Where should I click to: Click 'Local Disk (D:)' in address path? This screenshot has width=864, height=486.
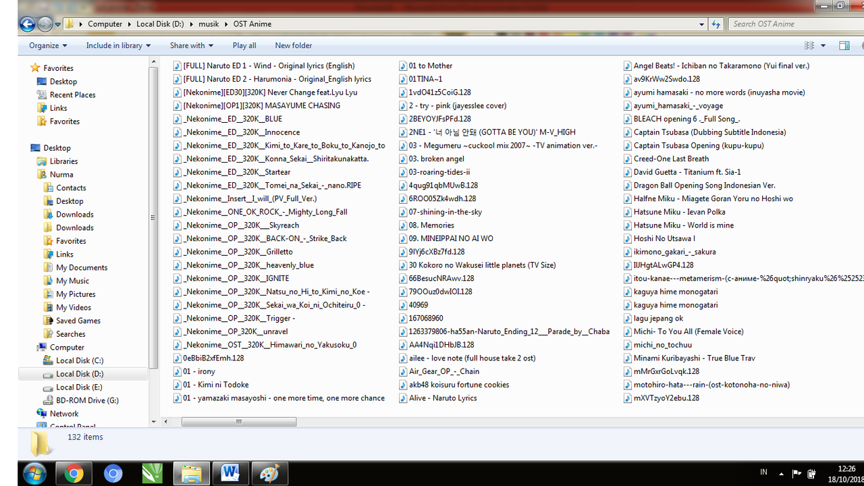[x=160, y=24]
